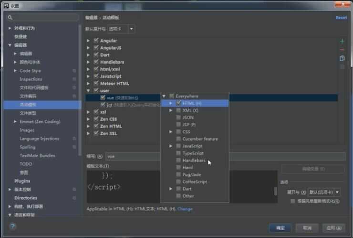Image resolution: width=353 pixels, height=238 pixels.
Task: Click the settings tree vertical scrollbar
Action: coord(80,90)
